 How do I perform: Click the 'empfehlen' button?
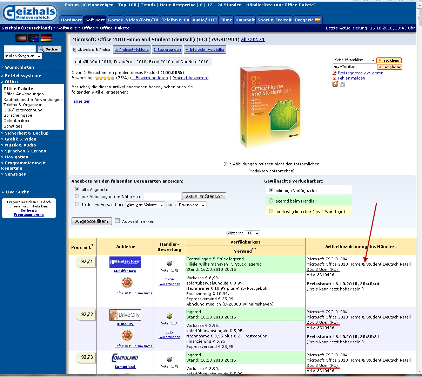pos(390,67)
